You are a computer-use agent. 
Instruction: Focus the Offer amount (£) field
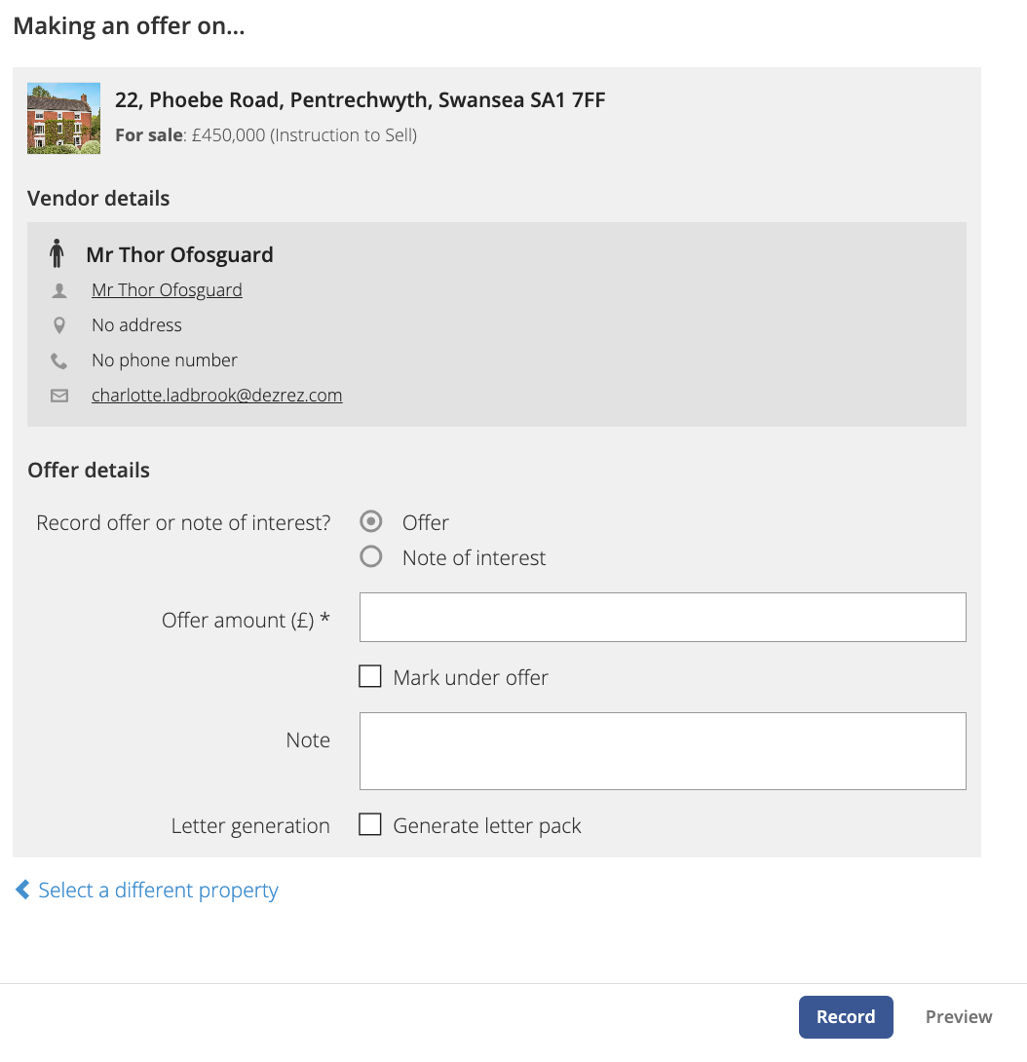tap(663, 617)
